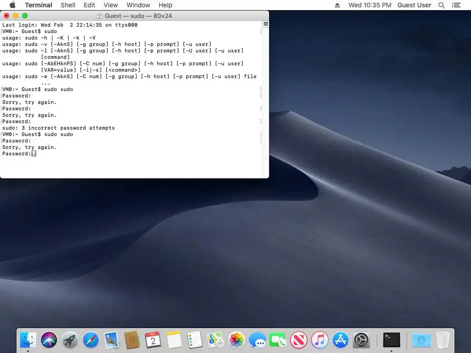This screenshot has height=353, width=471.
Task: Open Reminders from the Dock
Action: [195, 340]
